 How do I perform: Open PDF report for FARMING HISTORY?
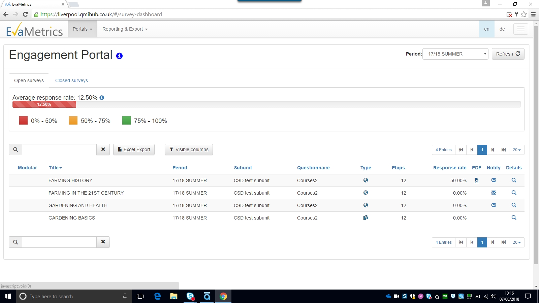click(x=476, y=180)
